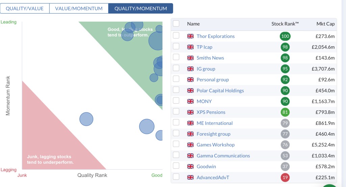The image size is (346, 187).
Task: Click the grey 53 Stock Rank badge
Action: coord(285,156)
